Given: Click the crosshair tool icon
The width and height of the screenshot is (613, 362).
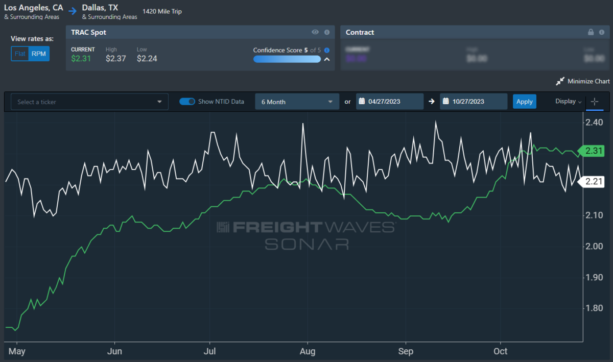Looking at the screenshot, I should tap(595, 102).
